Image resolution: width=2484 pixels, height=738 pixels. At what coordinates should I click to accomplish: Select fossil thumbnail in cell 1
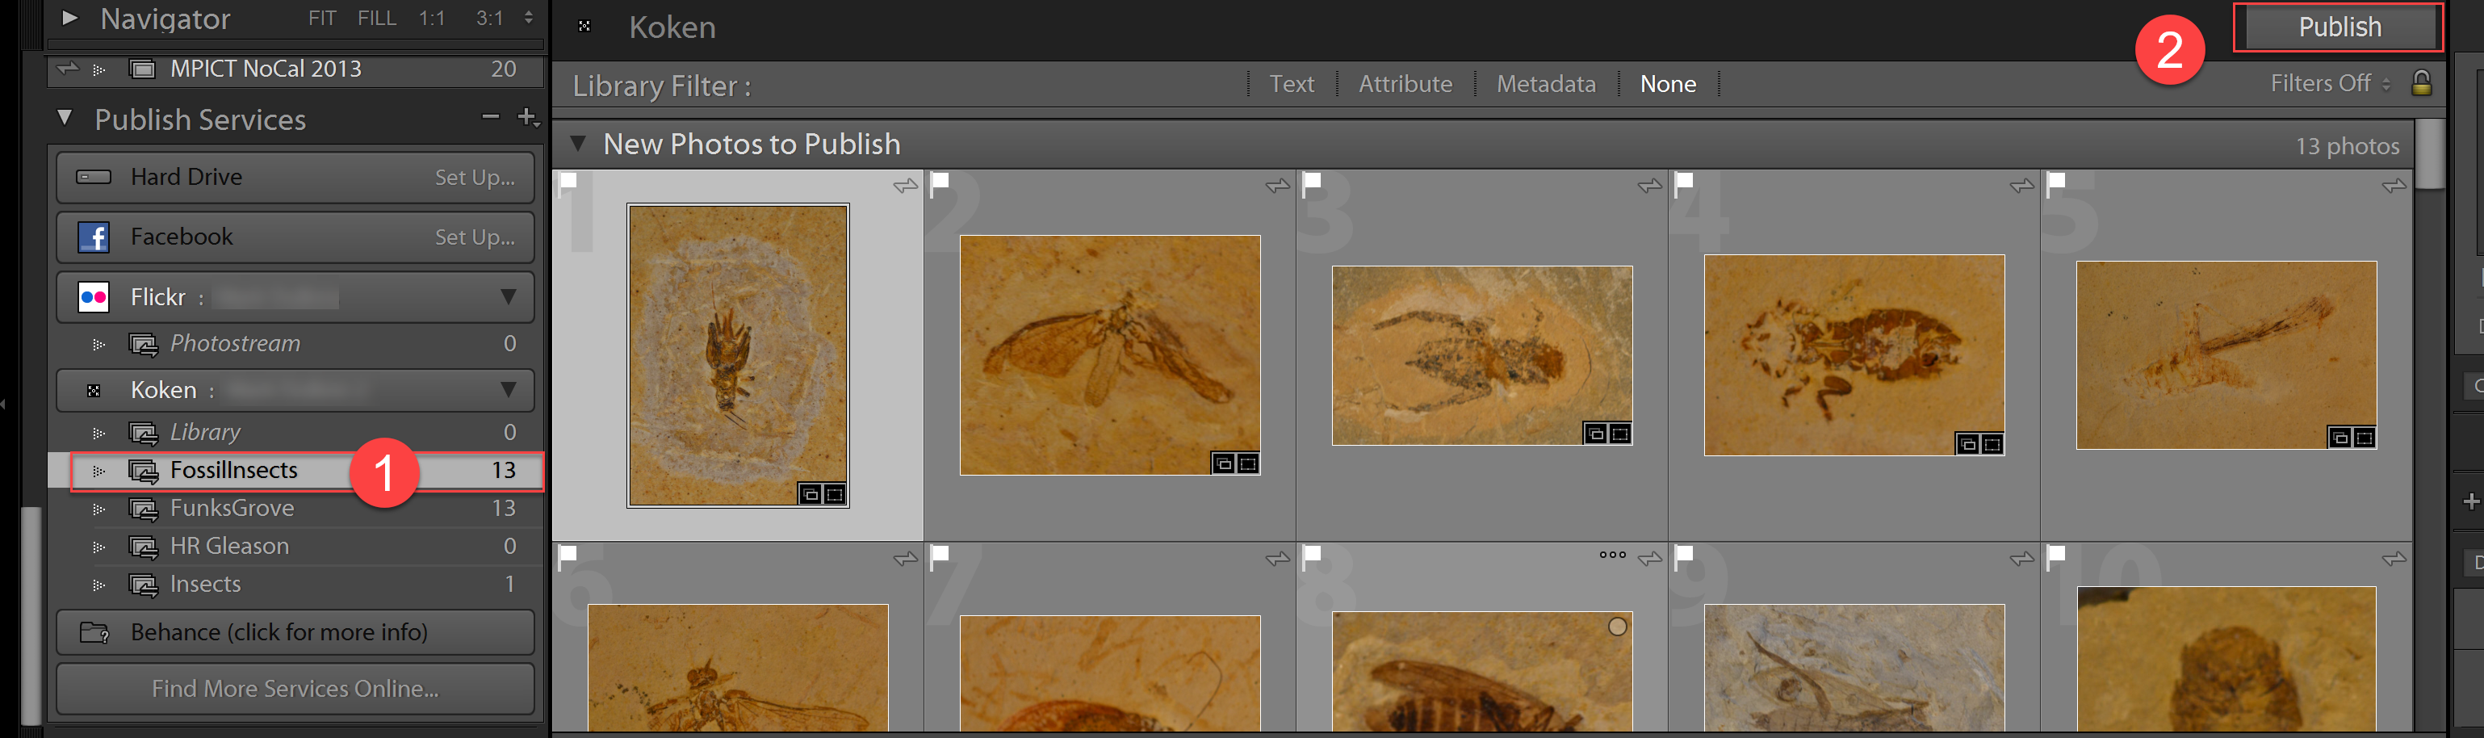[x=738, y=355]
